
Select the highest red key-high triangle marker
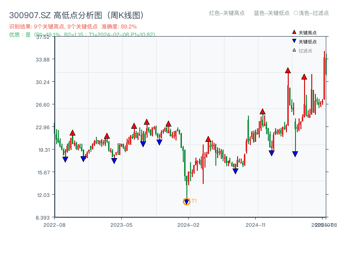[288, 70]
